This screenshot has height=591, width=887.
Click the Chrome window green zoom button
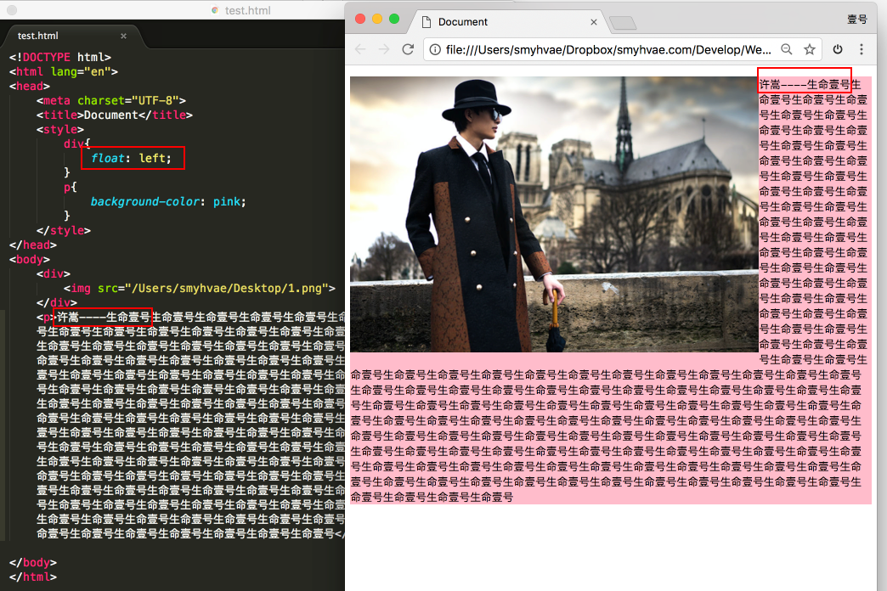[x=394, y=19]
